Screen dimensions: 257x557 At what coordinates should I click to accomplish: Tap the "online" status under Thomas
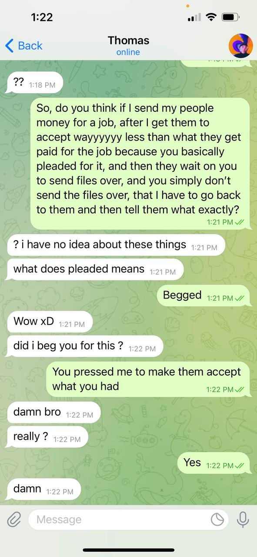click(128, 52)
